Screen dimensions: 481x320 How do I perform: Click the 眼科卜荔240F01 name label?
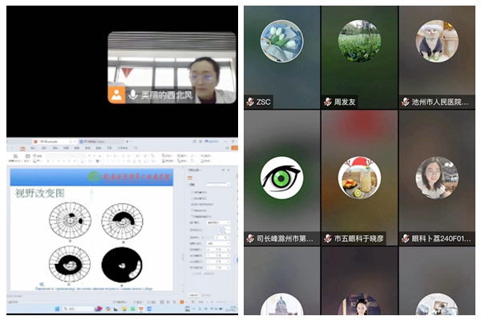441,238
